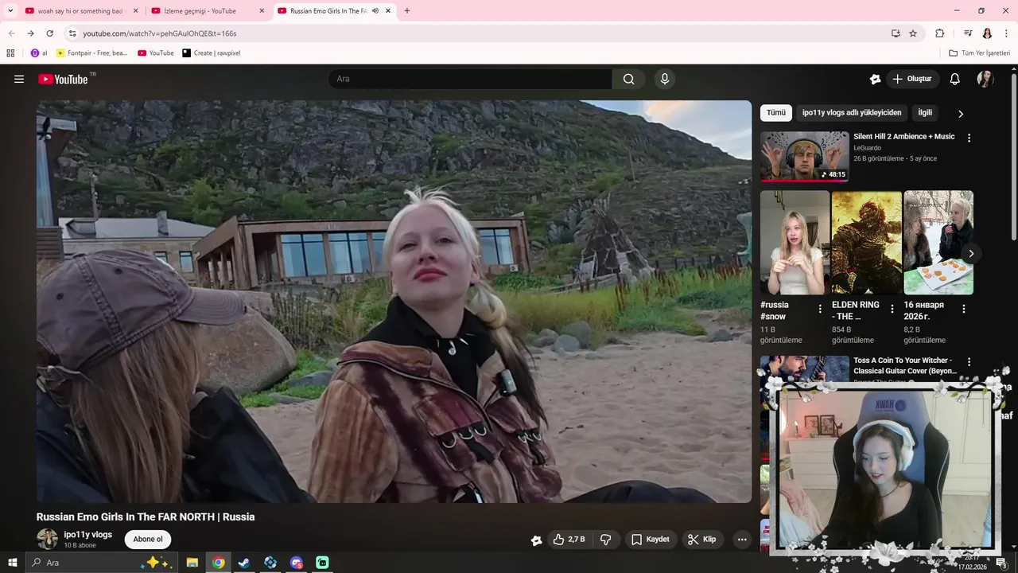Viewport: 1018px width, 573px height.
Task: Click install/cast screen icon in address bar
Action: click(896, 33)
